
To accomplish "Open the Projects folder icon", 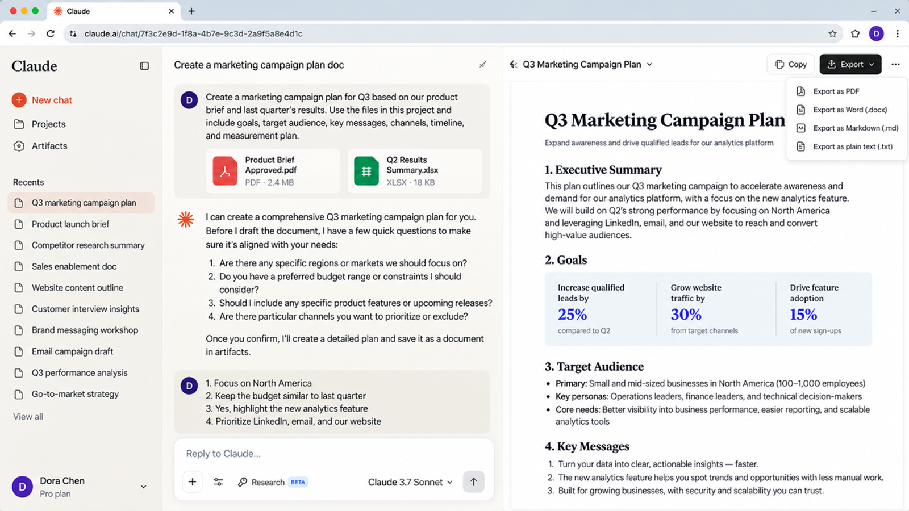I will point(19,124).
